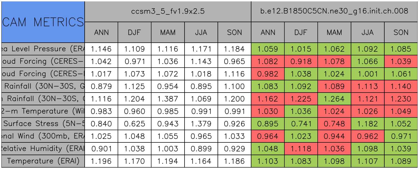Viewport: 419px width, 169px height.
Task: Click the 2-m Temperature row label
Action: (43, 111)
